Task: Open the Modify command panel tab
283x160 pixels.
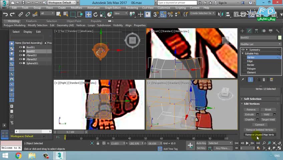Action: pyautogui.click(x=250, y=31)
